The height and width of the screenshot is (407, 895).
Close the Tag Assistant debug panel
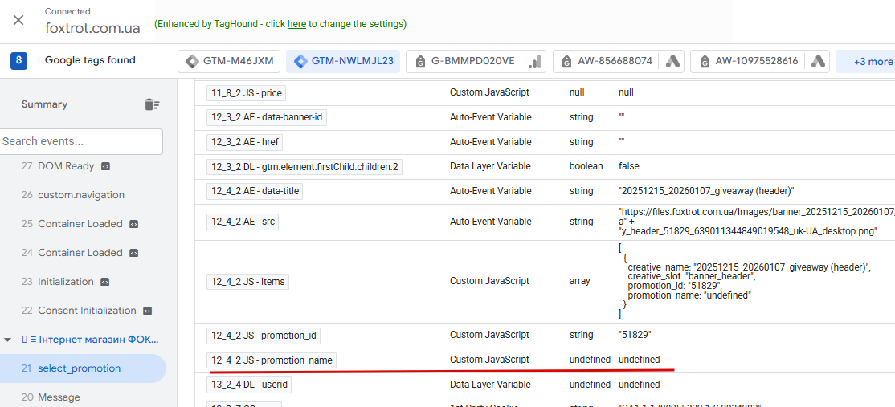tap(18, 20)
